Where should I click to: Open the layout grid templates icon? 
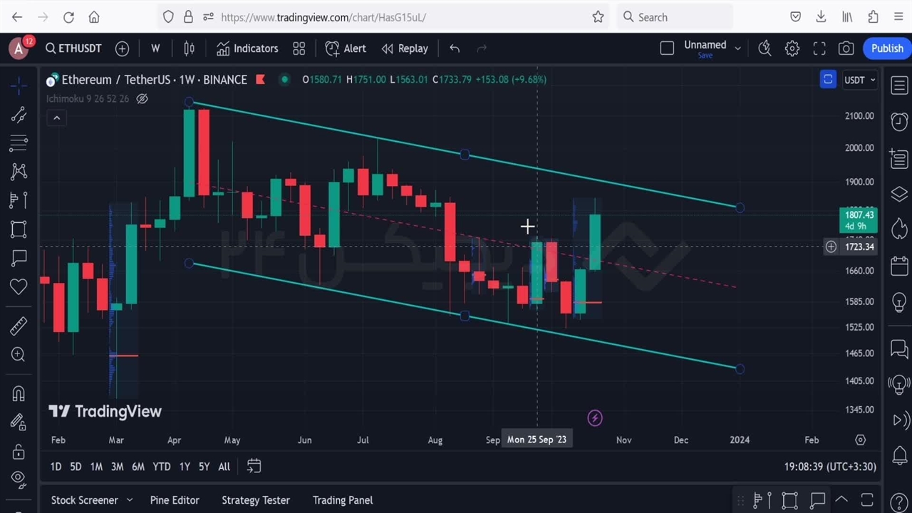click(299, 48)
